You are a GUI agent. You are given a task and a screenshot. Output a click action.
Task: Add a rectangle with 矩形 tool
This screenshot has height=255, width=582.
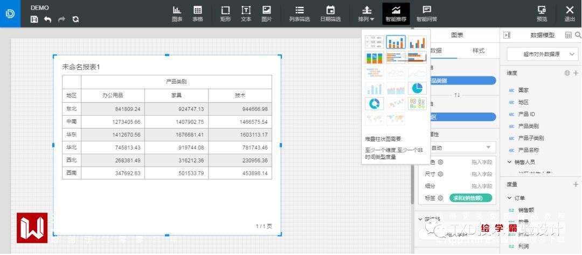(225, 13)
